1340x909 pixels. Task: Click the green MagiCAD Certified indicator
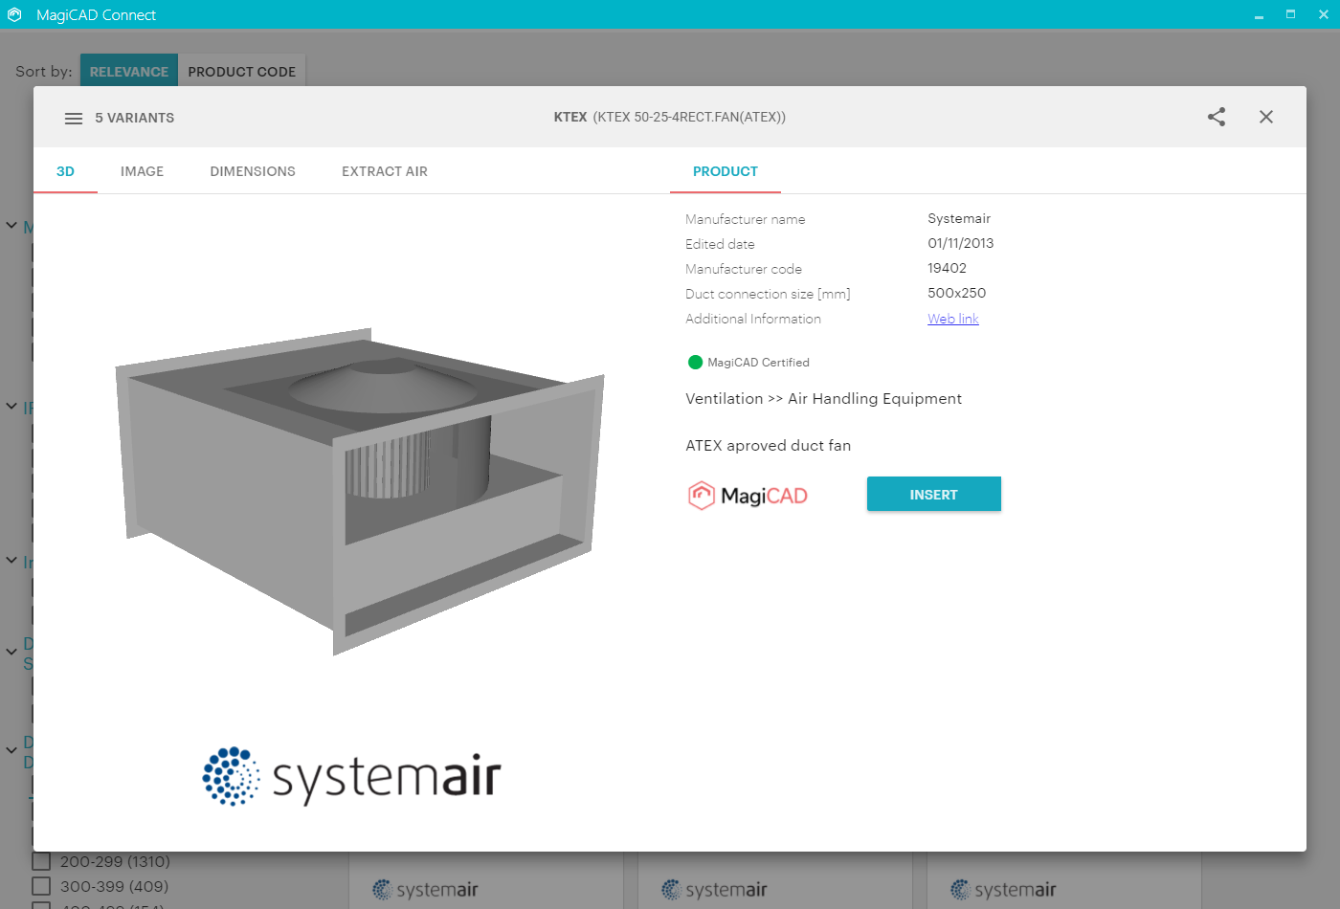coord(696,363)
